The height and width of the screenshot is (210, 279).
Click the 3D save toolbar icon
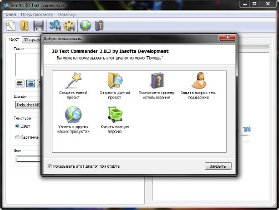55,26
